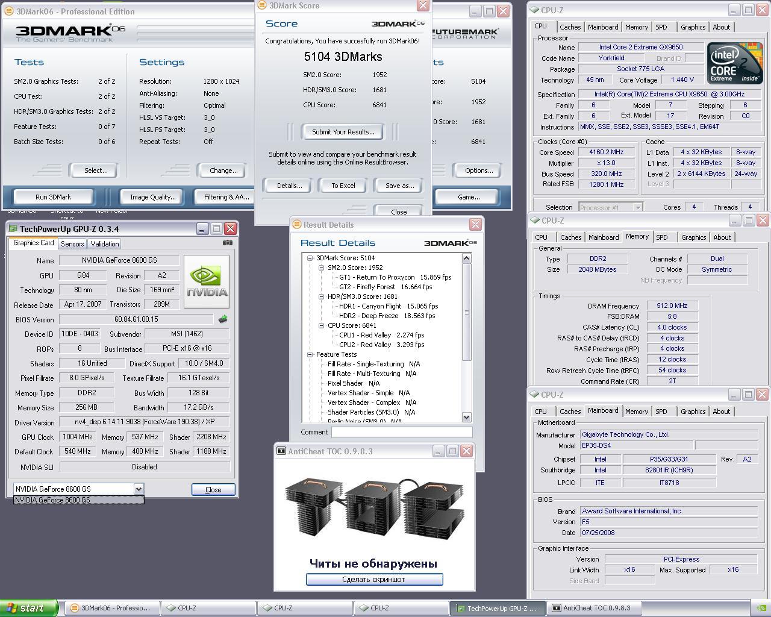Click the Result Details scrollbar down arrow
This screenshot has width=771, height=617.
[466, 417]
